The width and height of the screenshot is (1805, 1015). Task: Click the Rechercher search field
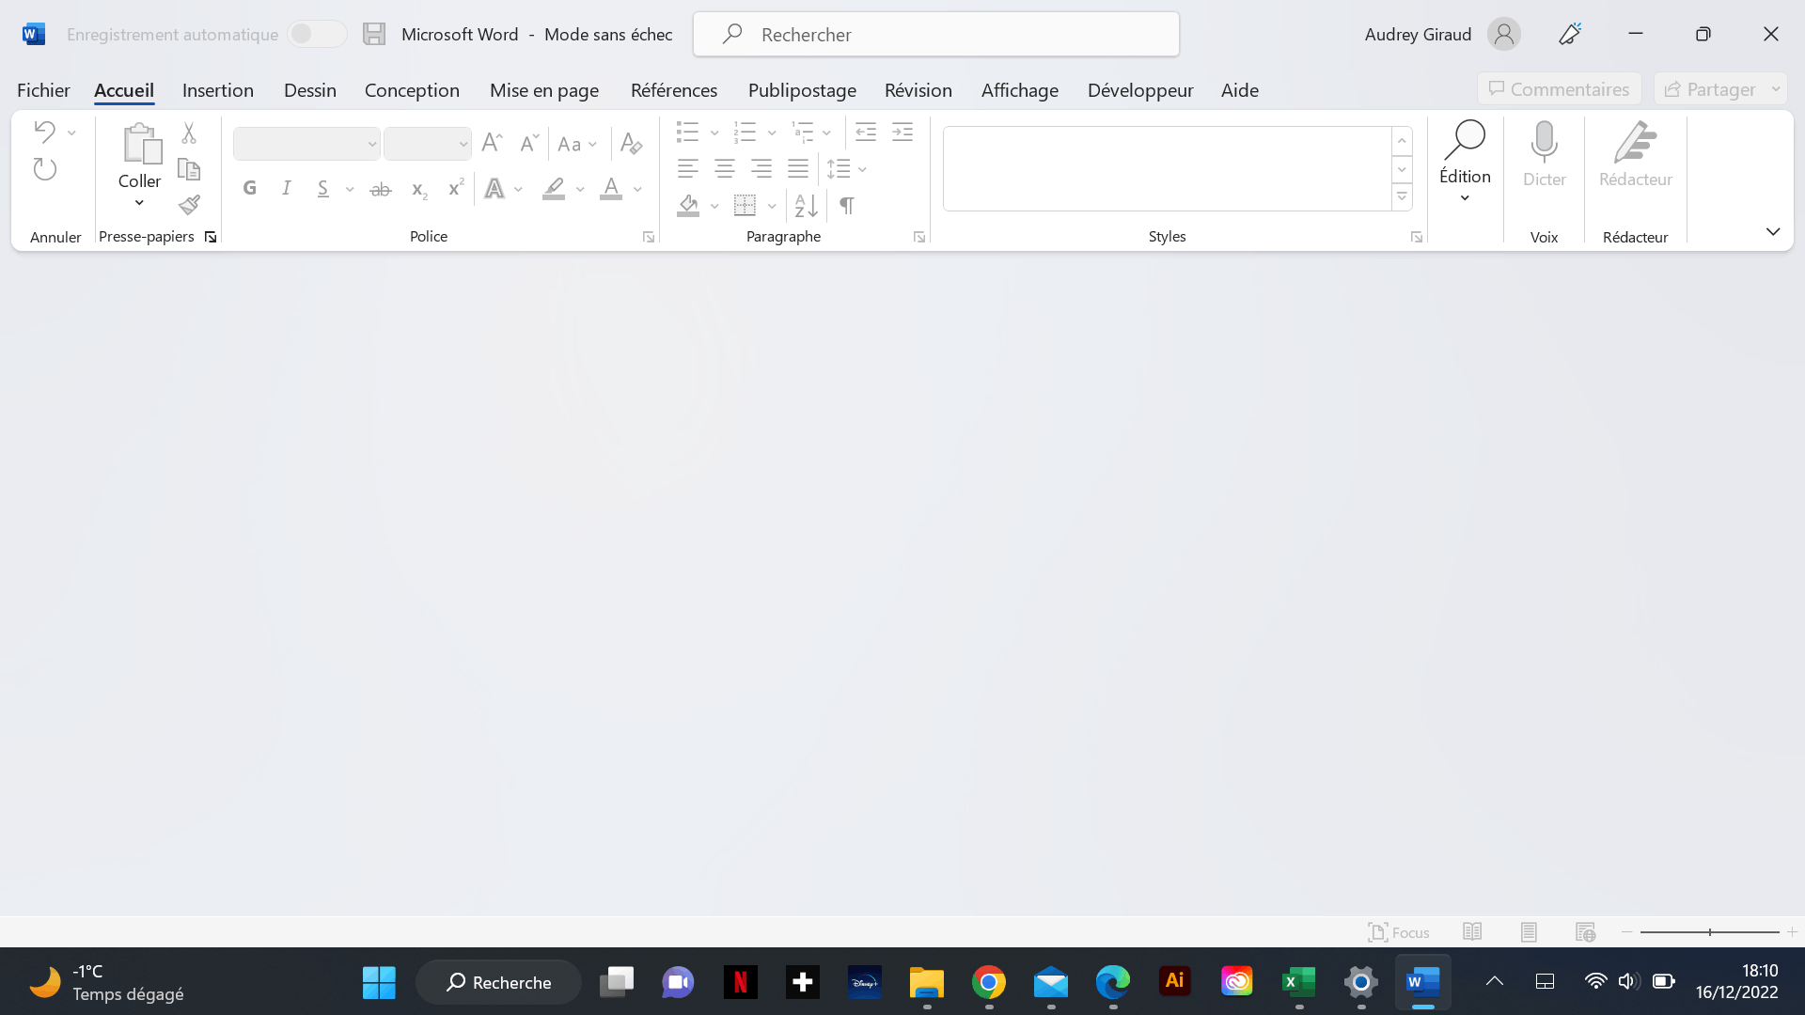click(x=936, y=34)
